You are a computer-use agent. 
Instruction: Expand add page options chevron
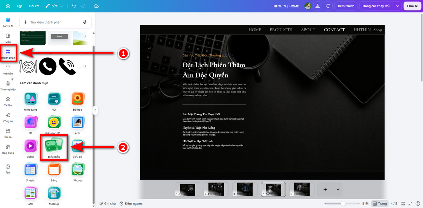tap(338, 189)
